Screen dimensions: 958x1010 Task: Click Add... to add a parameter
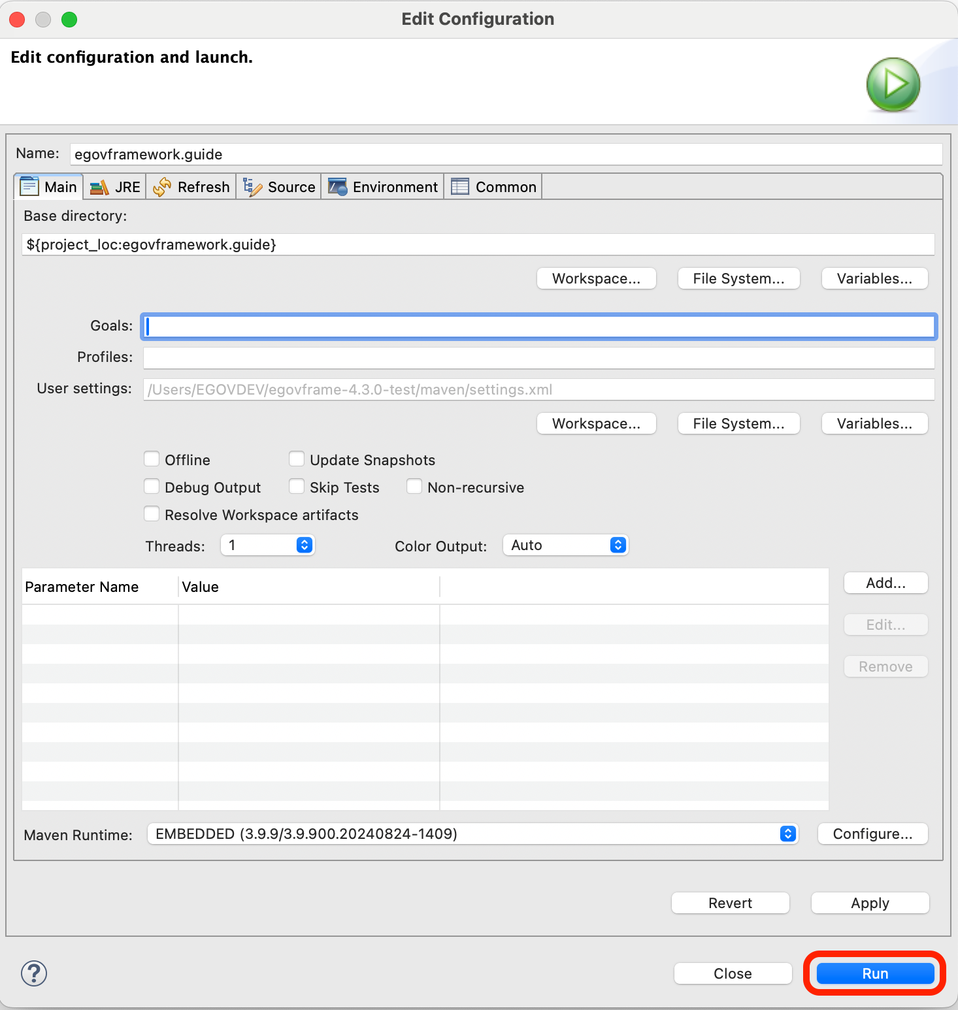pos(885,583)
